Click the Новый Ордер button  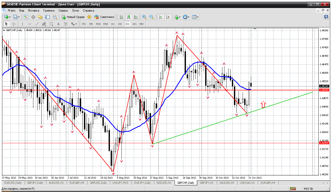pyautogui.click(x=73, y=17)
